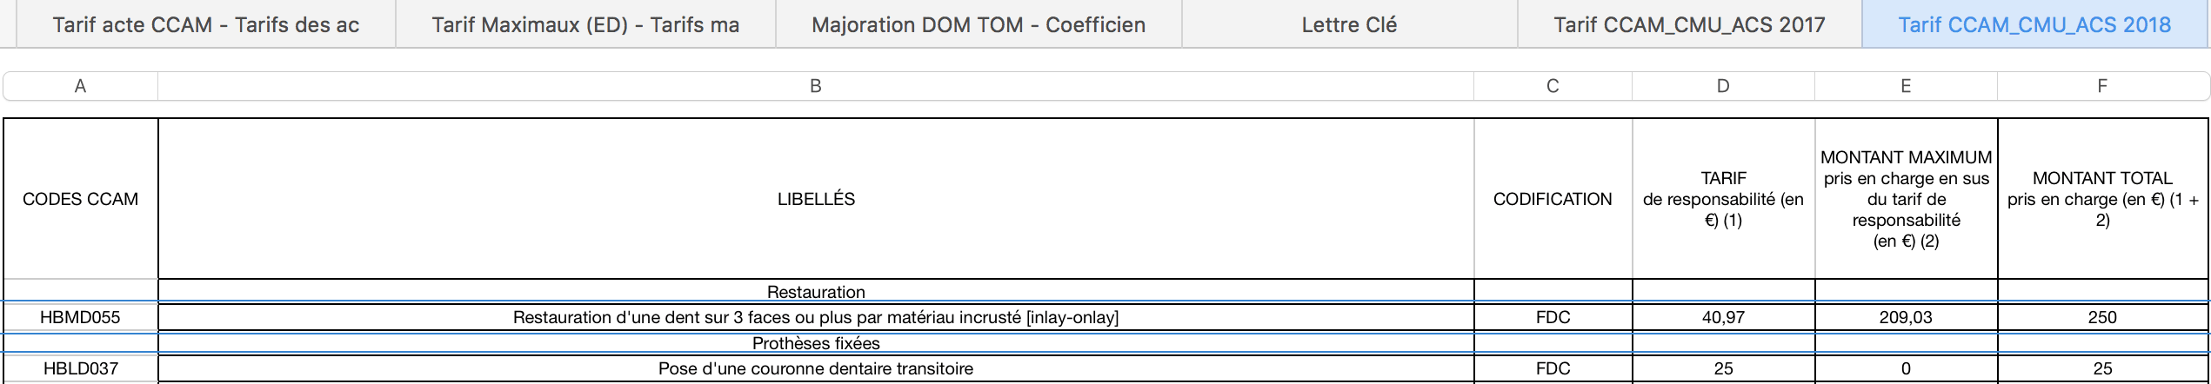Switch to Tarif CCAM_CMU_ACS 2017 tab
This screenshot has height=384, width=2211.
[1689, 24]
